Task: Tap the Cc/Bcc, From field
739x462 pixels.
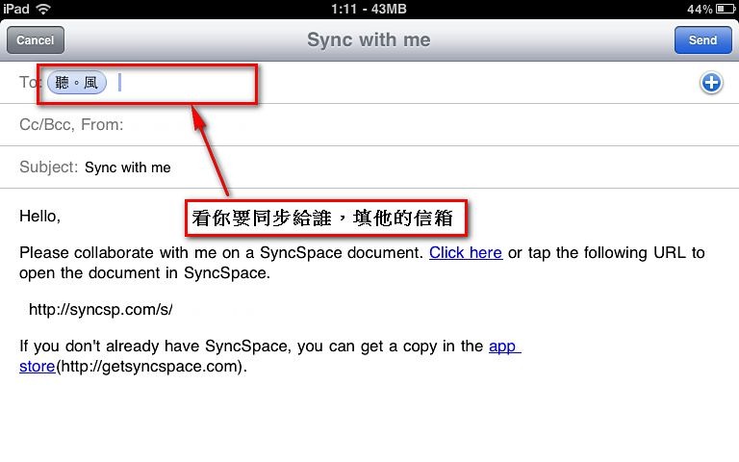Action: 369,125
